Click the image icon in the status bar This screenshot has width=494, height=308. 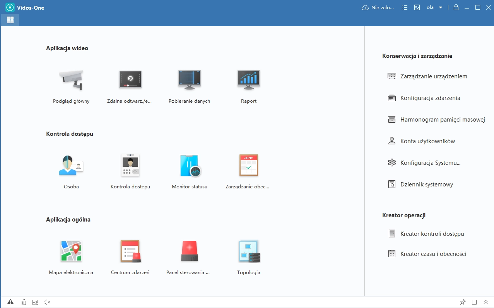[x=35, y=302]
